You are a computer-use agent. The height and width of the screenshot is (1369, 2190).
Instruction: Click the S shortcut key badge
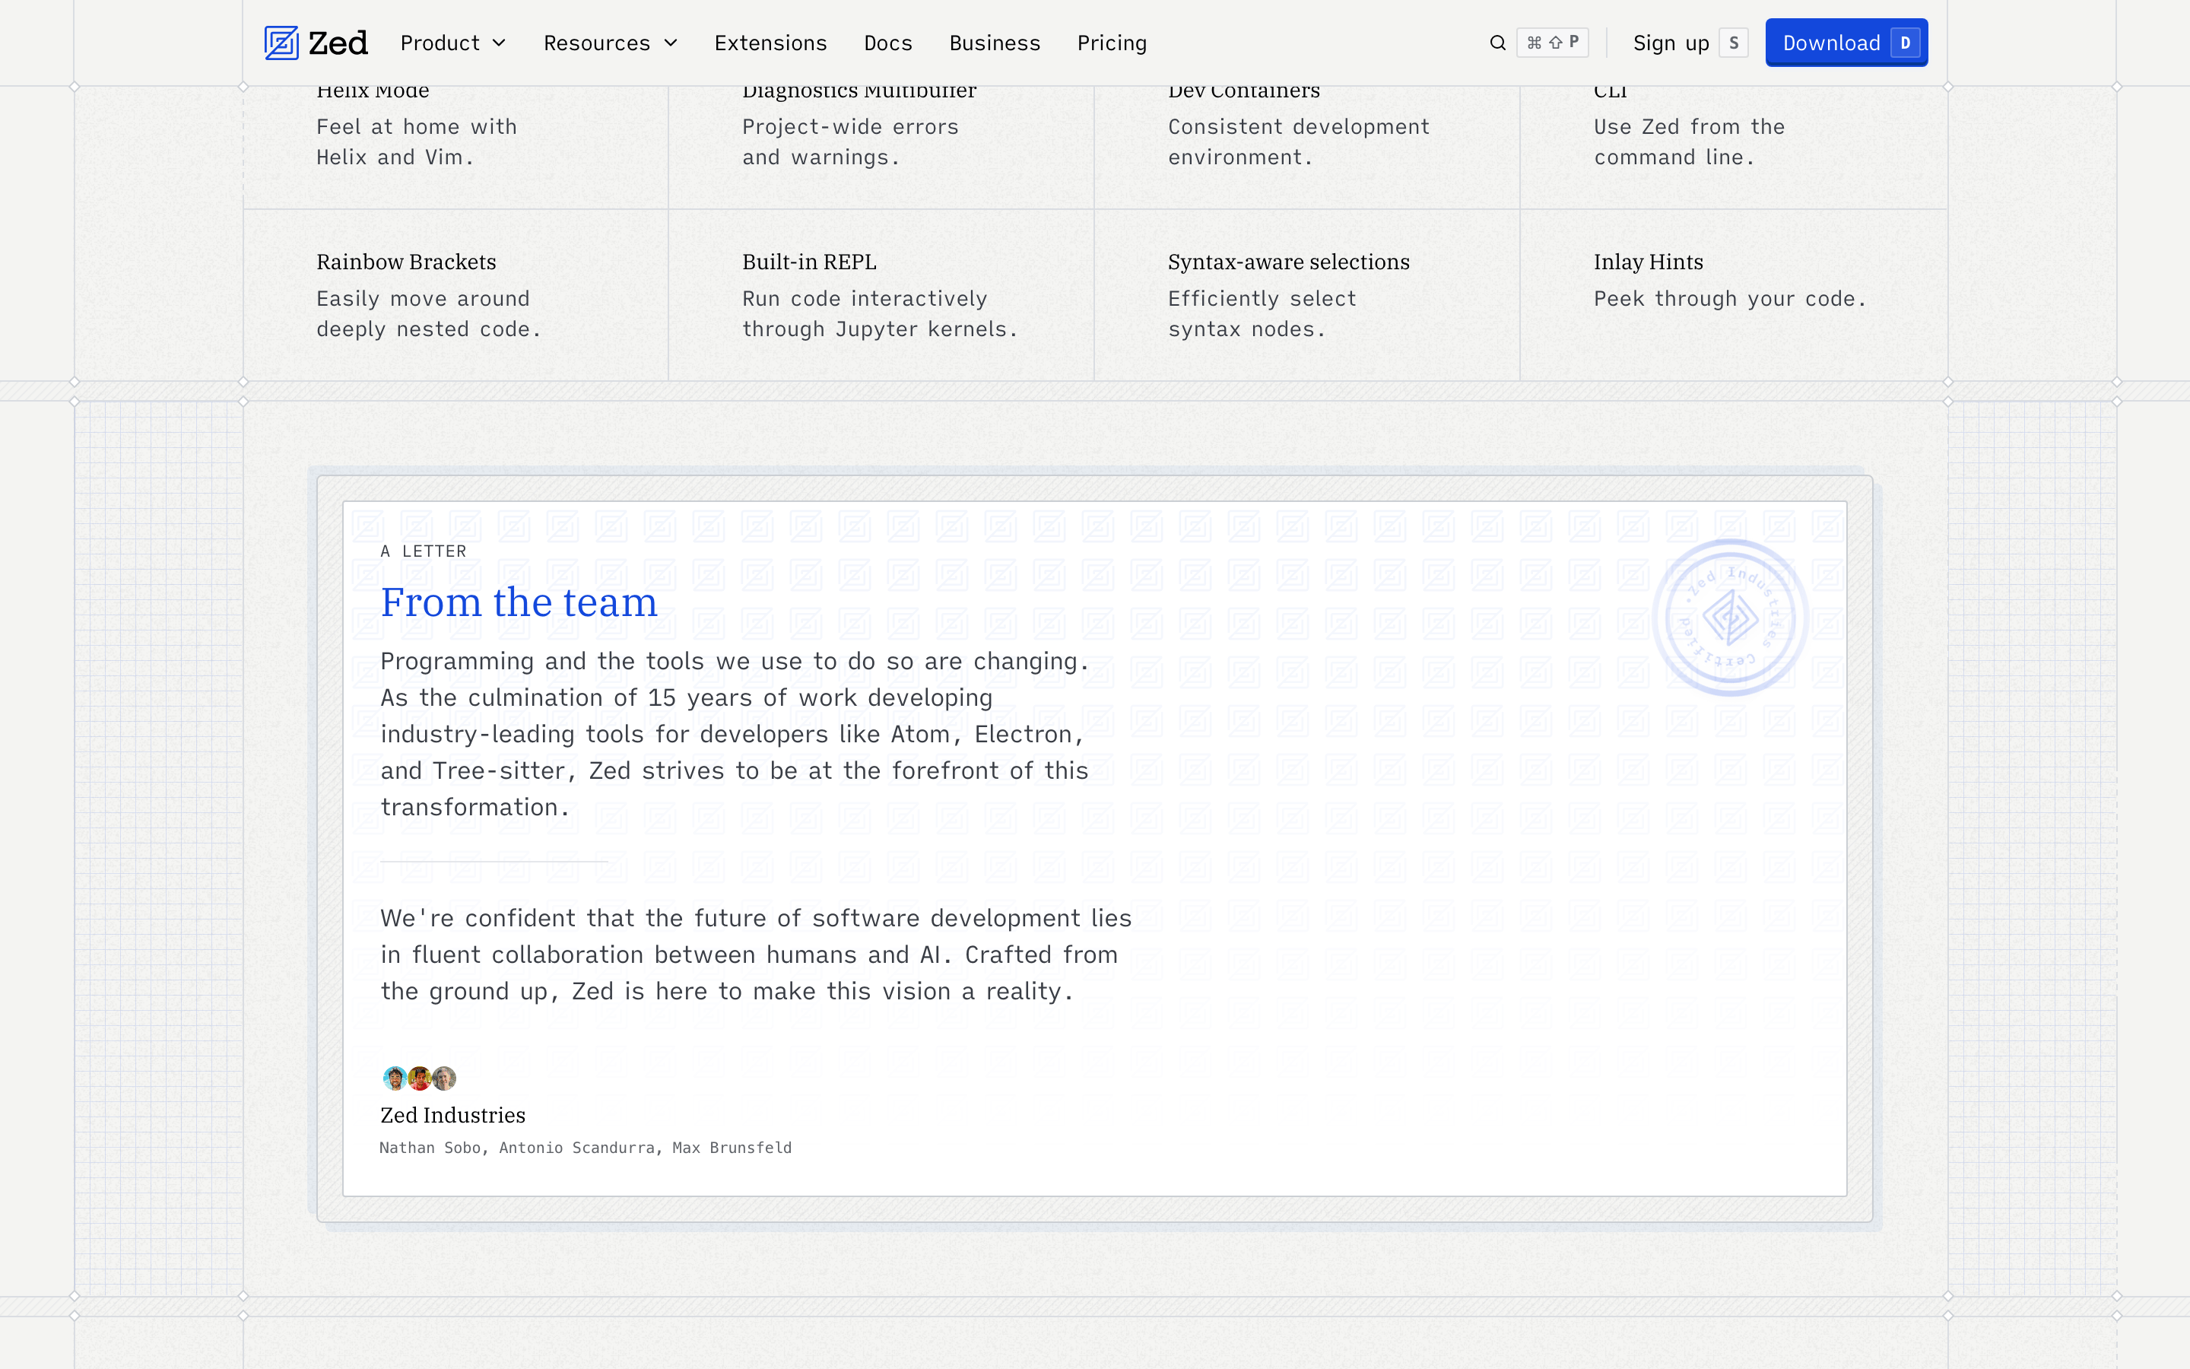tap(1733, 43)
